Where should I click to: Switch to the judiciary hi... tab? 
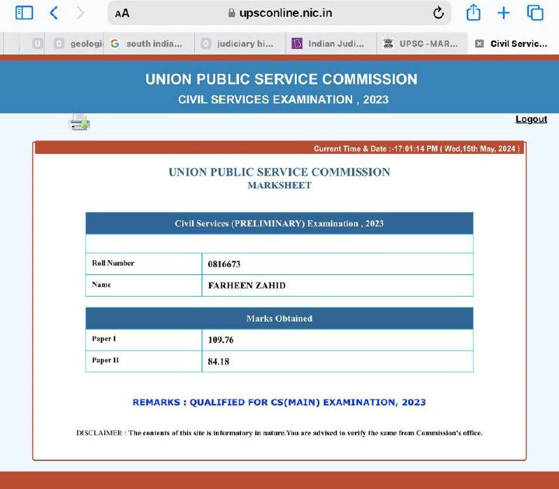[x=240, y=43]
